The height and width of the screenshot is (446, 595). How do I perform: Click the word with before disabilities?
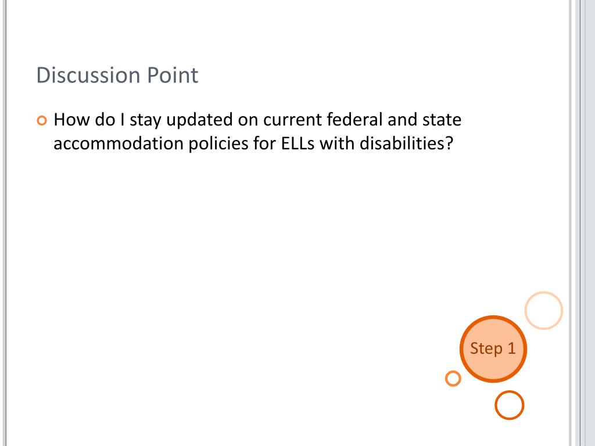point(338,143)
